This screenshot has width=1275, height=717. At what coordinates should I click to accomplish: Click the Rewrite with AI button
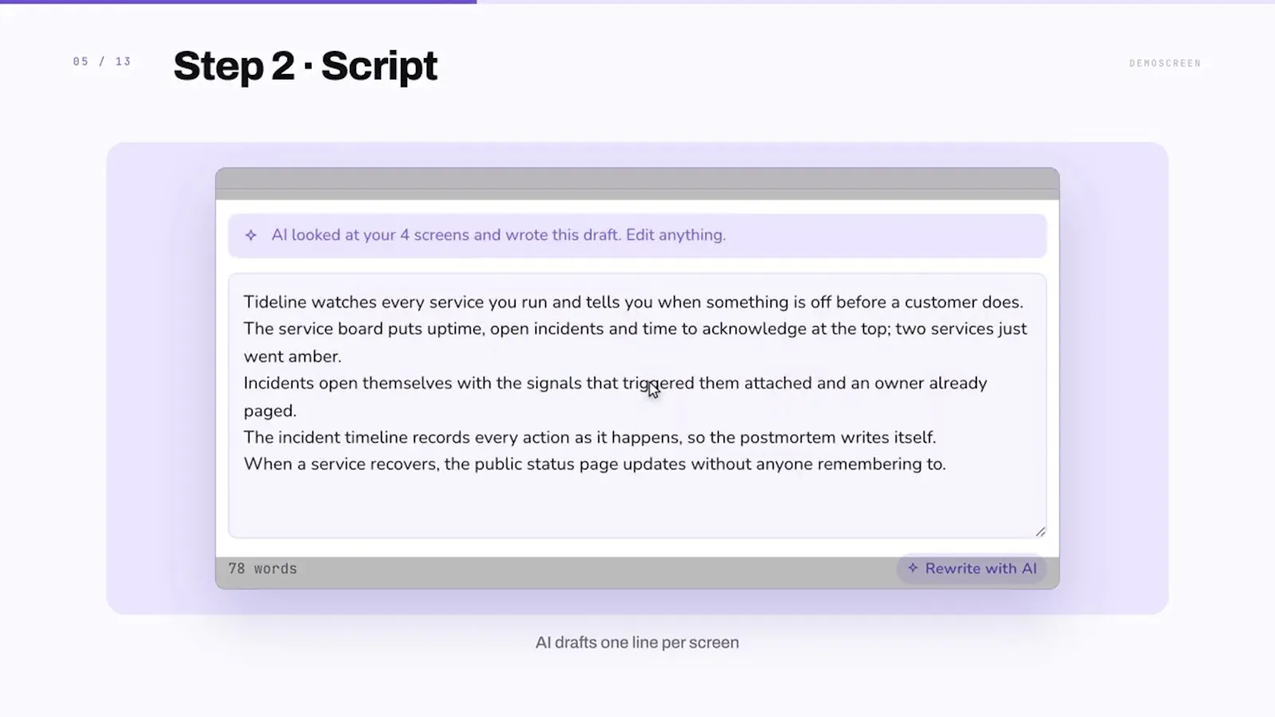pos(971,569)
